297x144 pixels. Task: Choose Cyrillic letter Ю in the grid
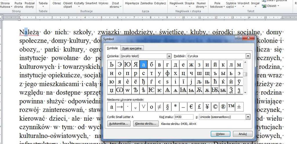coord(128,65)
